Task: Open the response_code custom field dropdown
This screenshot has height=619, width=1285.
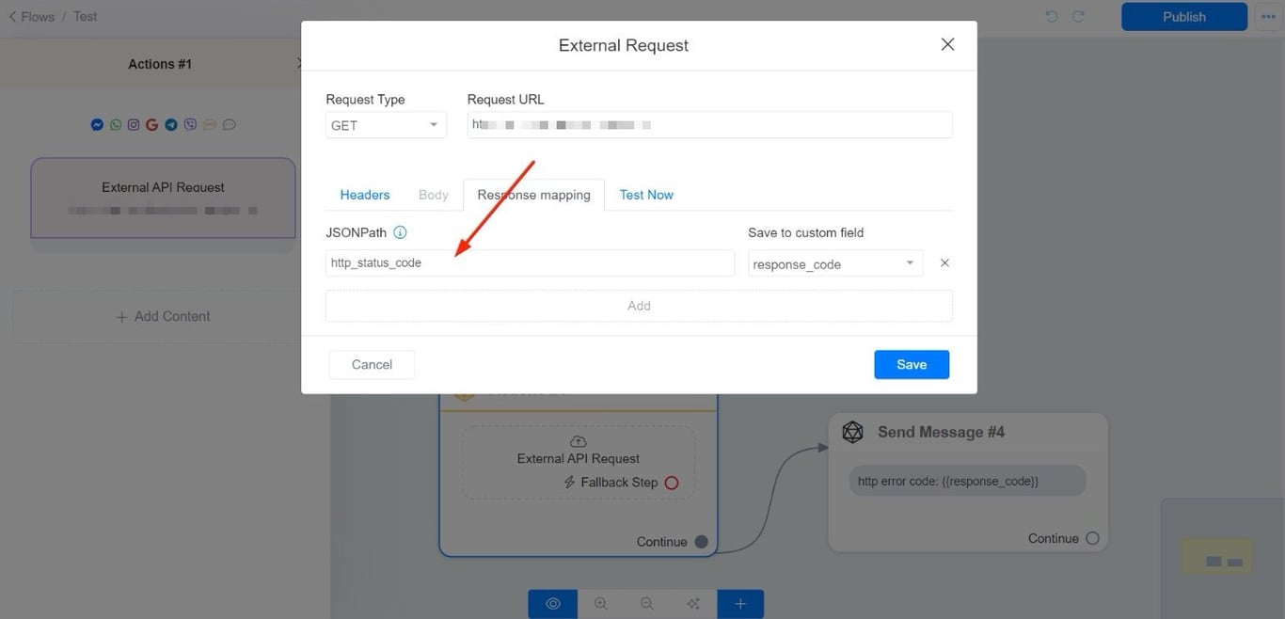Action: [x=835, y=263]
